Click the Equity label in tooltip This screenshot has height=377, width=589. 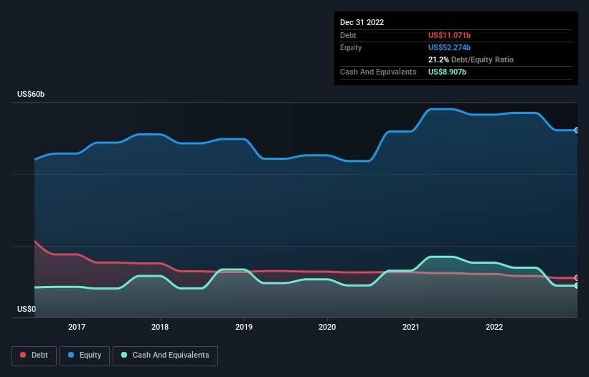pos(351,47)
